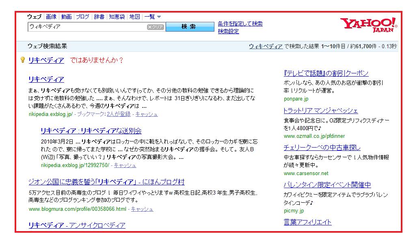Screen dimensions: 413x240
Task: Open 検索設定 link
Action: [x=228, y=31]
